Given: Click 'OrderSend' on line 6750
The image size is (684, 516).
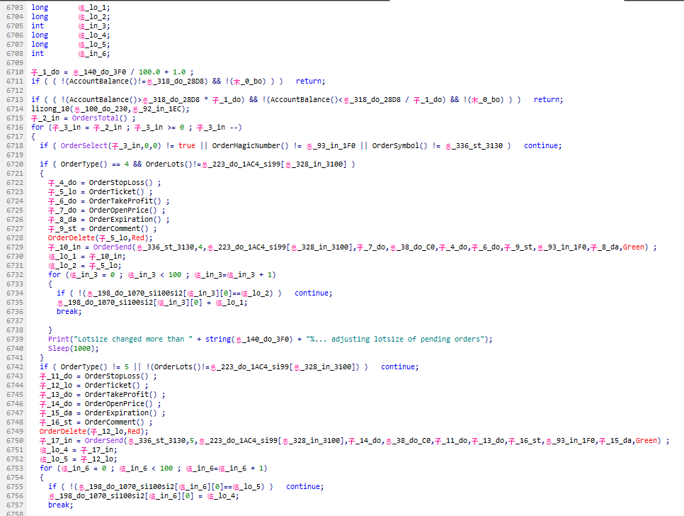Looking at the screenshot, I should tap(104, 440).
